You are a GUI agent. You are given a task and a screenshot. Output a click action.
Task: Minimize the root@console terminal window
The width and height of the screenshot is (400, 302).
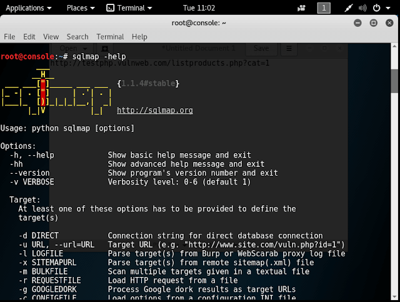(357, 23)
